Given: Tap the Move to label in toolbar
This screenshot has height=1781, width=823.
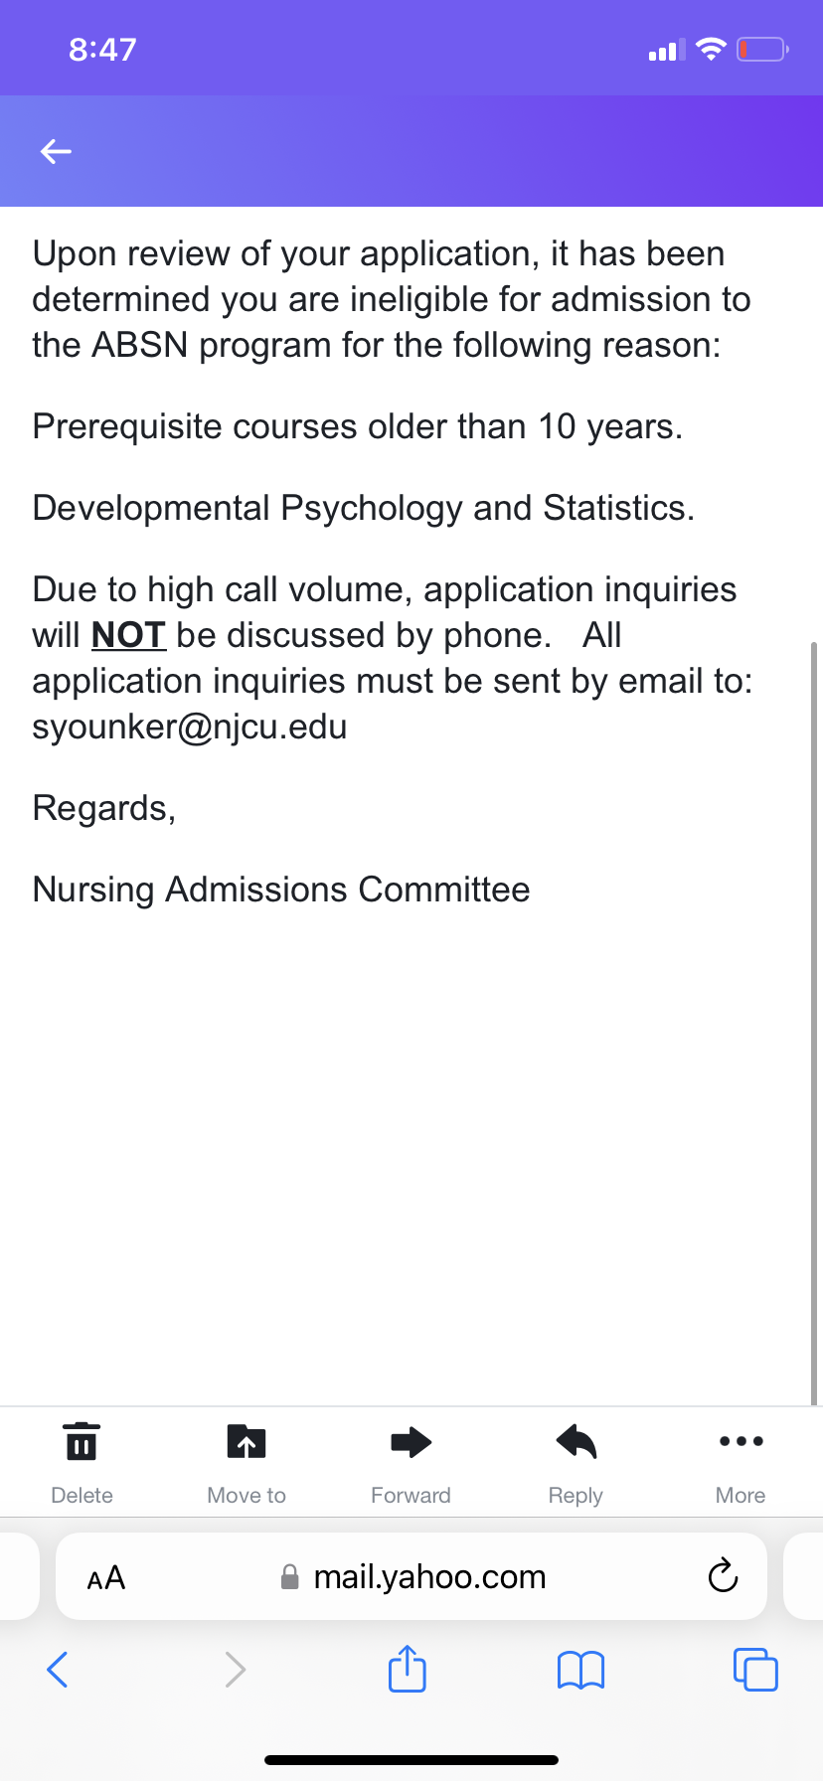Looking at the screenshot, I should pyautogui.click(x=247, y=1495).
